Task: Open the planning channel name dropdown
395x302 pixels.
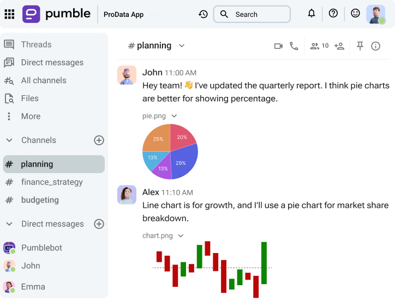Action: click(182, 46)
